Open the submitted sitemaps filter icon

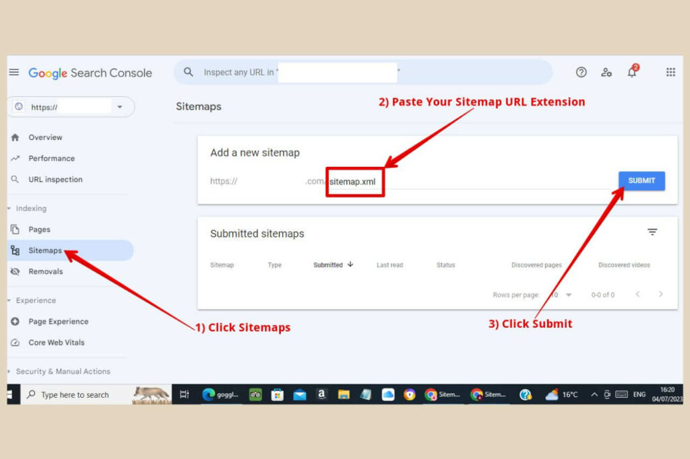652,232
